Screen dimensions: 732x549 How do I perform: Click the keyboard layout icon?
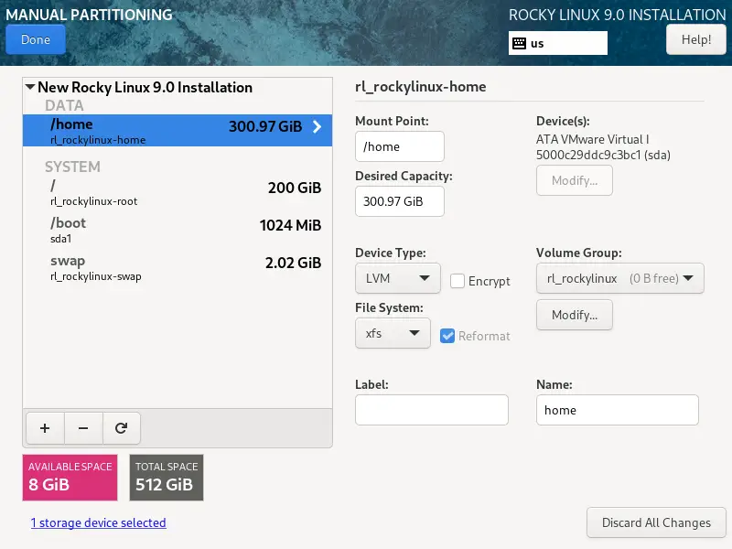pyautogui.click(x=519, y=43)
